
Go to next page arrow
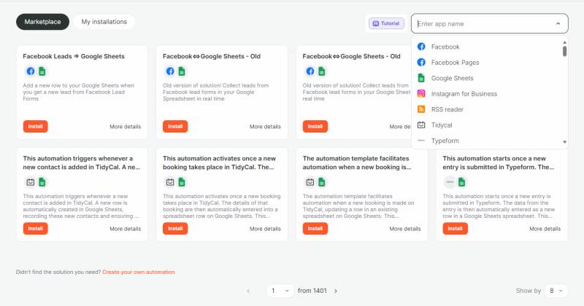pyautogui.click(x=335, y=290)
